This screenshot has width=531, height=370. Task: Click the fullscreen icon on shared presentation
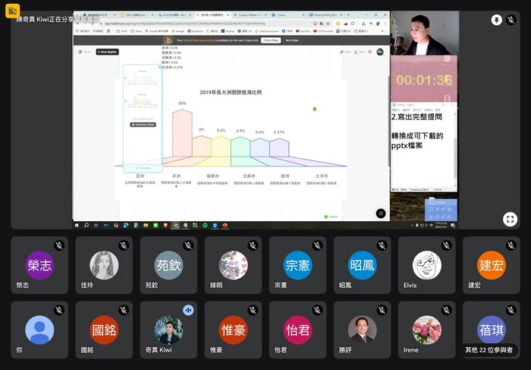(511, 219)
